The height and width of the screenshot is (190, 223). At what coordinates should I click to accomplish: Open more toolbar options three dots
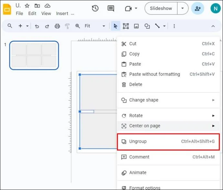click(x=174, y=26)
